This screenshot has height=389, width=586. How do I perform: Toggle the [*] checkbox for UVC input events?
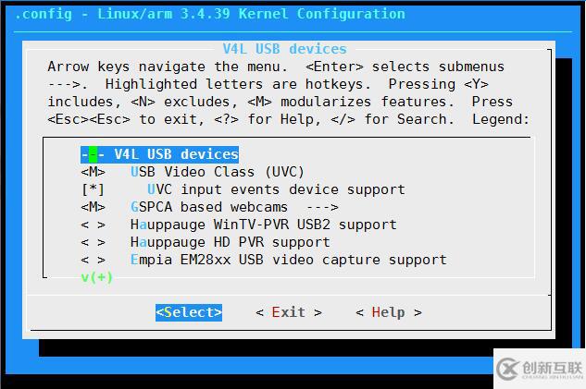tap(94, 189)
